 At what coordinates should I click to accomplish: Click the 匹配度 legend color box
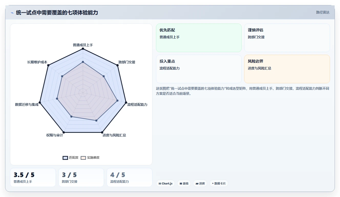65,158
